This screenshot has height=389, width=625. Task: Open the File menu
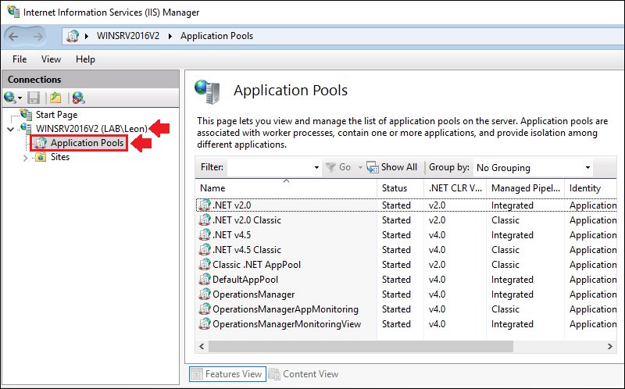point(20,59)
